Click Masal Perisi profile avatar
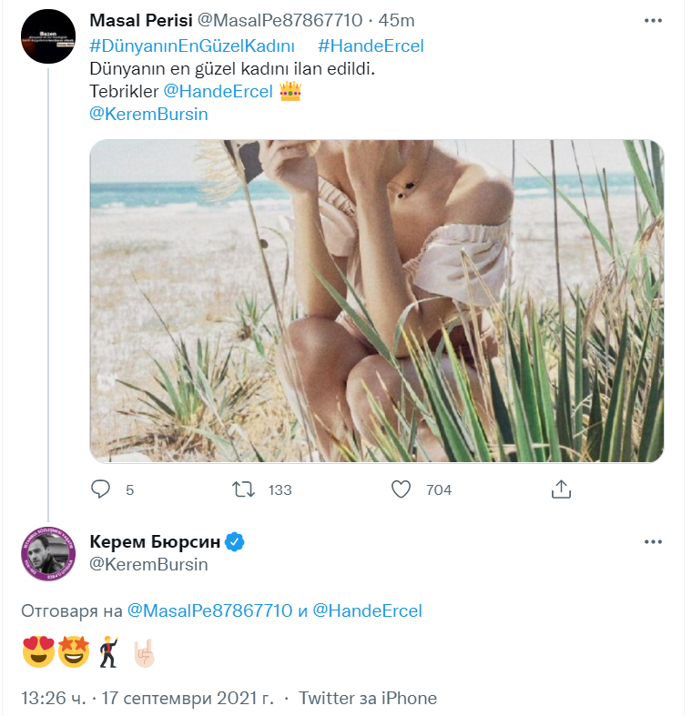Viewport: 692px width, 716px height. (47, 36)
